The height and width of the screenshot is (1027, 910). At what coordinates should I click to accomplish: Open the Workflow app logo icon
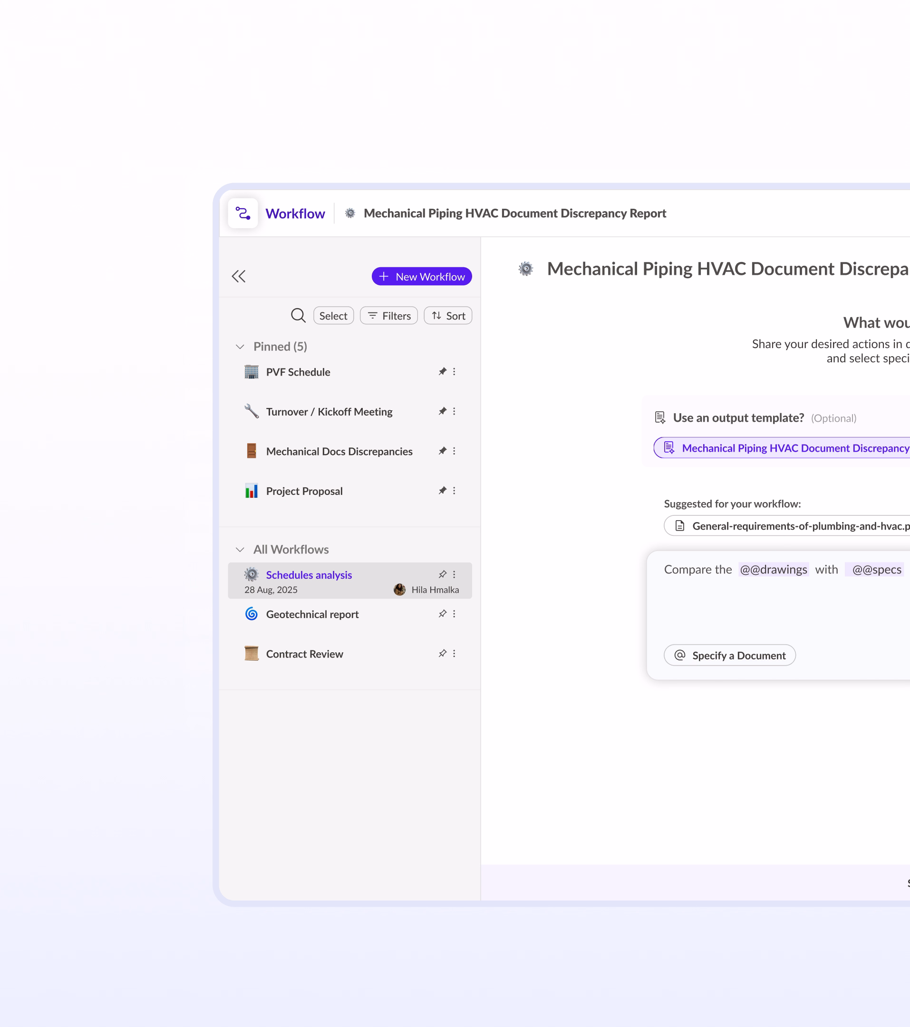(x=242, y=213)
